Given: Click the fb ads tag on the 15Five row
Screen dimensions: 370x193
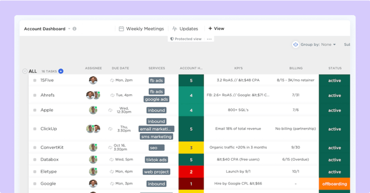Looking at the screenshot, I should [x=156, y=80].
